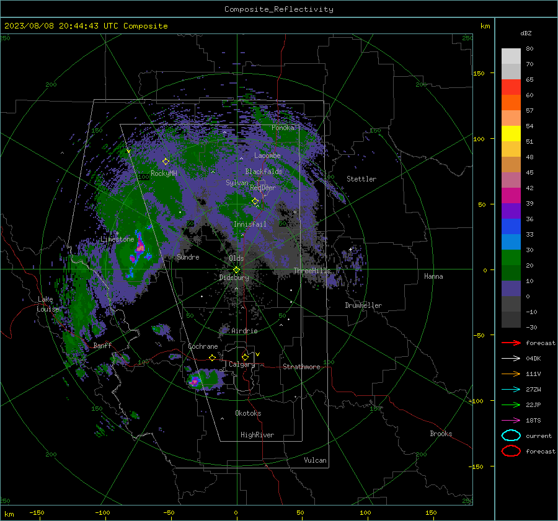Click the Banff label

tap(102, 345)
